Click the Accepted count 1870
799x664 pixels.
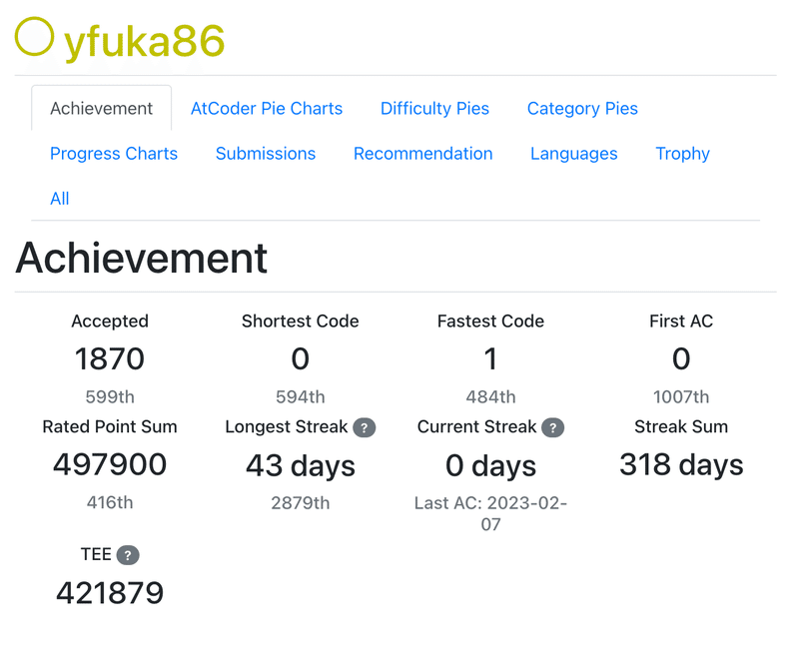110,358
